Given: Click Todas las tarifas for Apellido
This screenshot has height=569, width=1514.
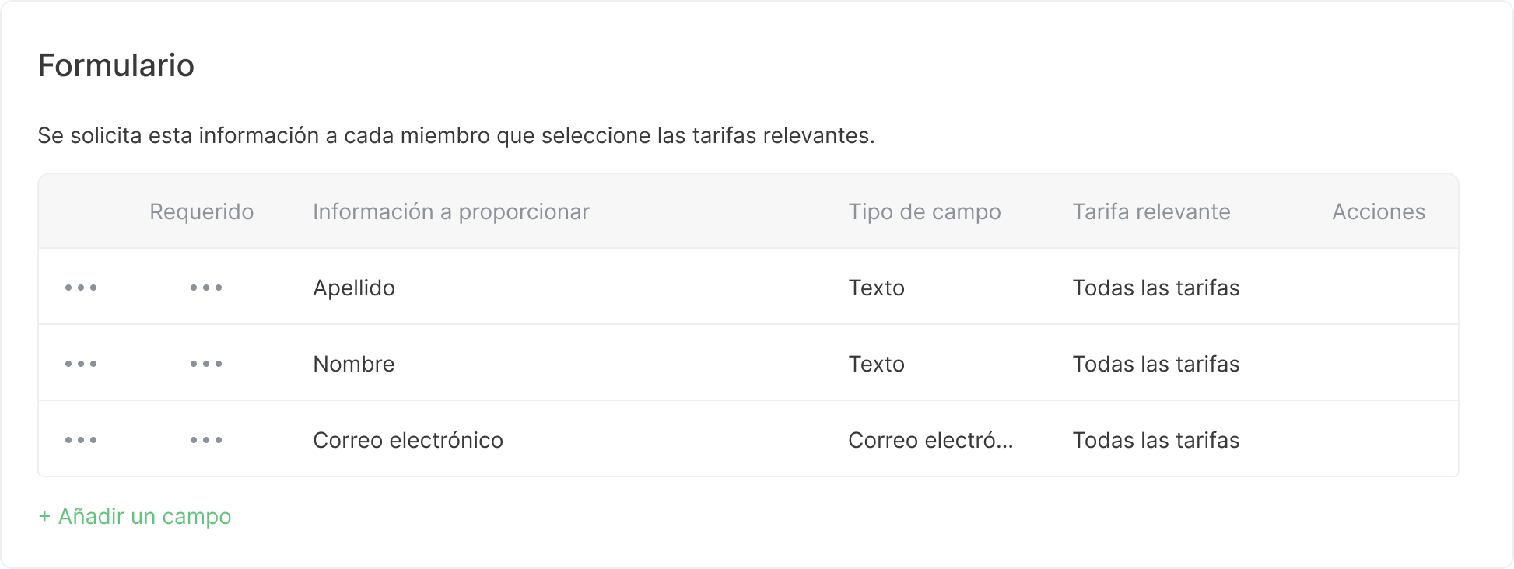Looking at the screenshot, I should coord(1156,287).
